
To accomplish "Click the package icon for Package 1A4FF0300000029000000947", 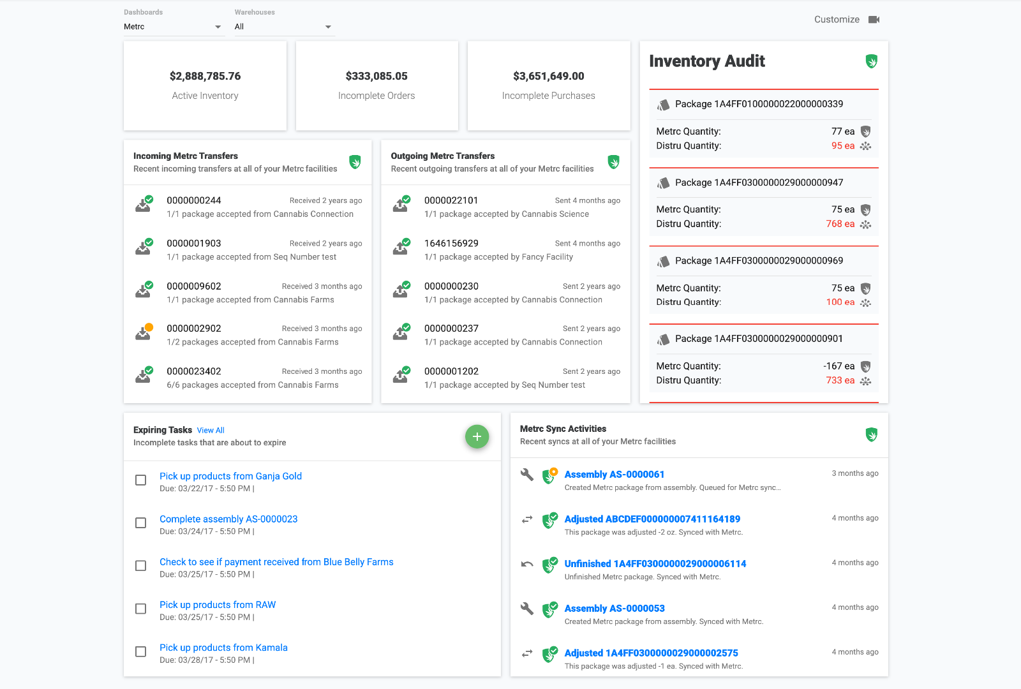I will [664, 183].
